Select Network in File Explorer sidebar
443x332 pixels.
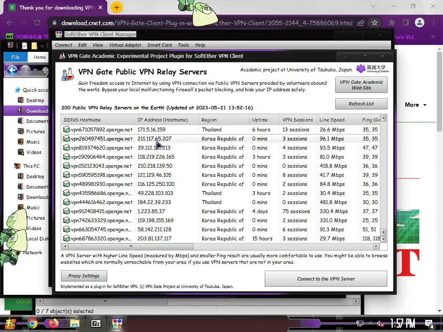(x=32, y=252)
